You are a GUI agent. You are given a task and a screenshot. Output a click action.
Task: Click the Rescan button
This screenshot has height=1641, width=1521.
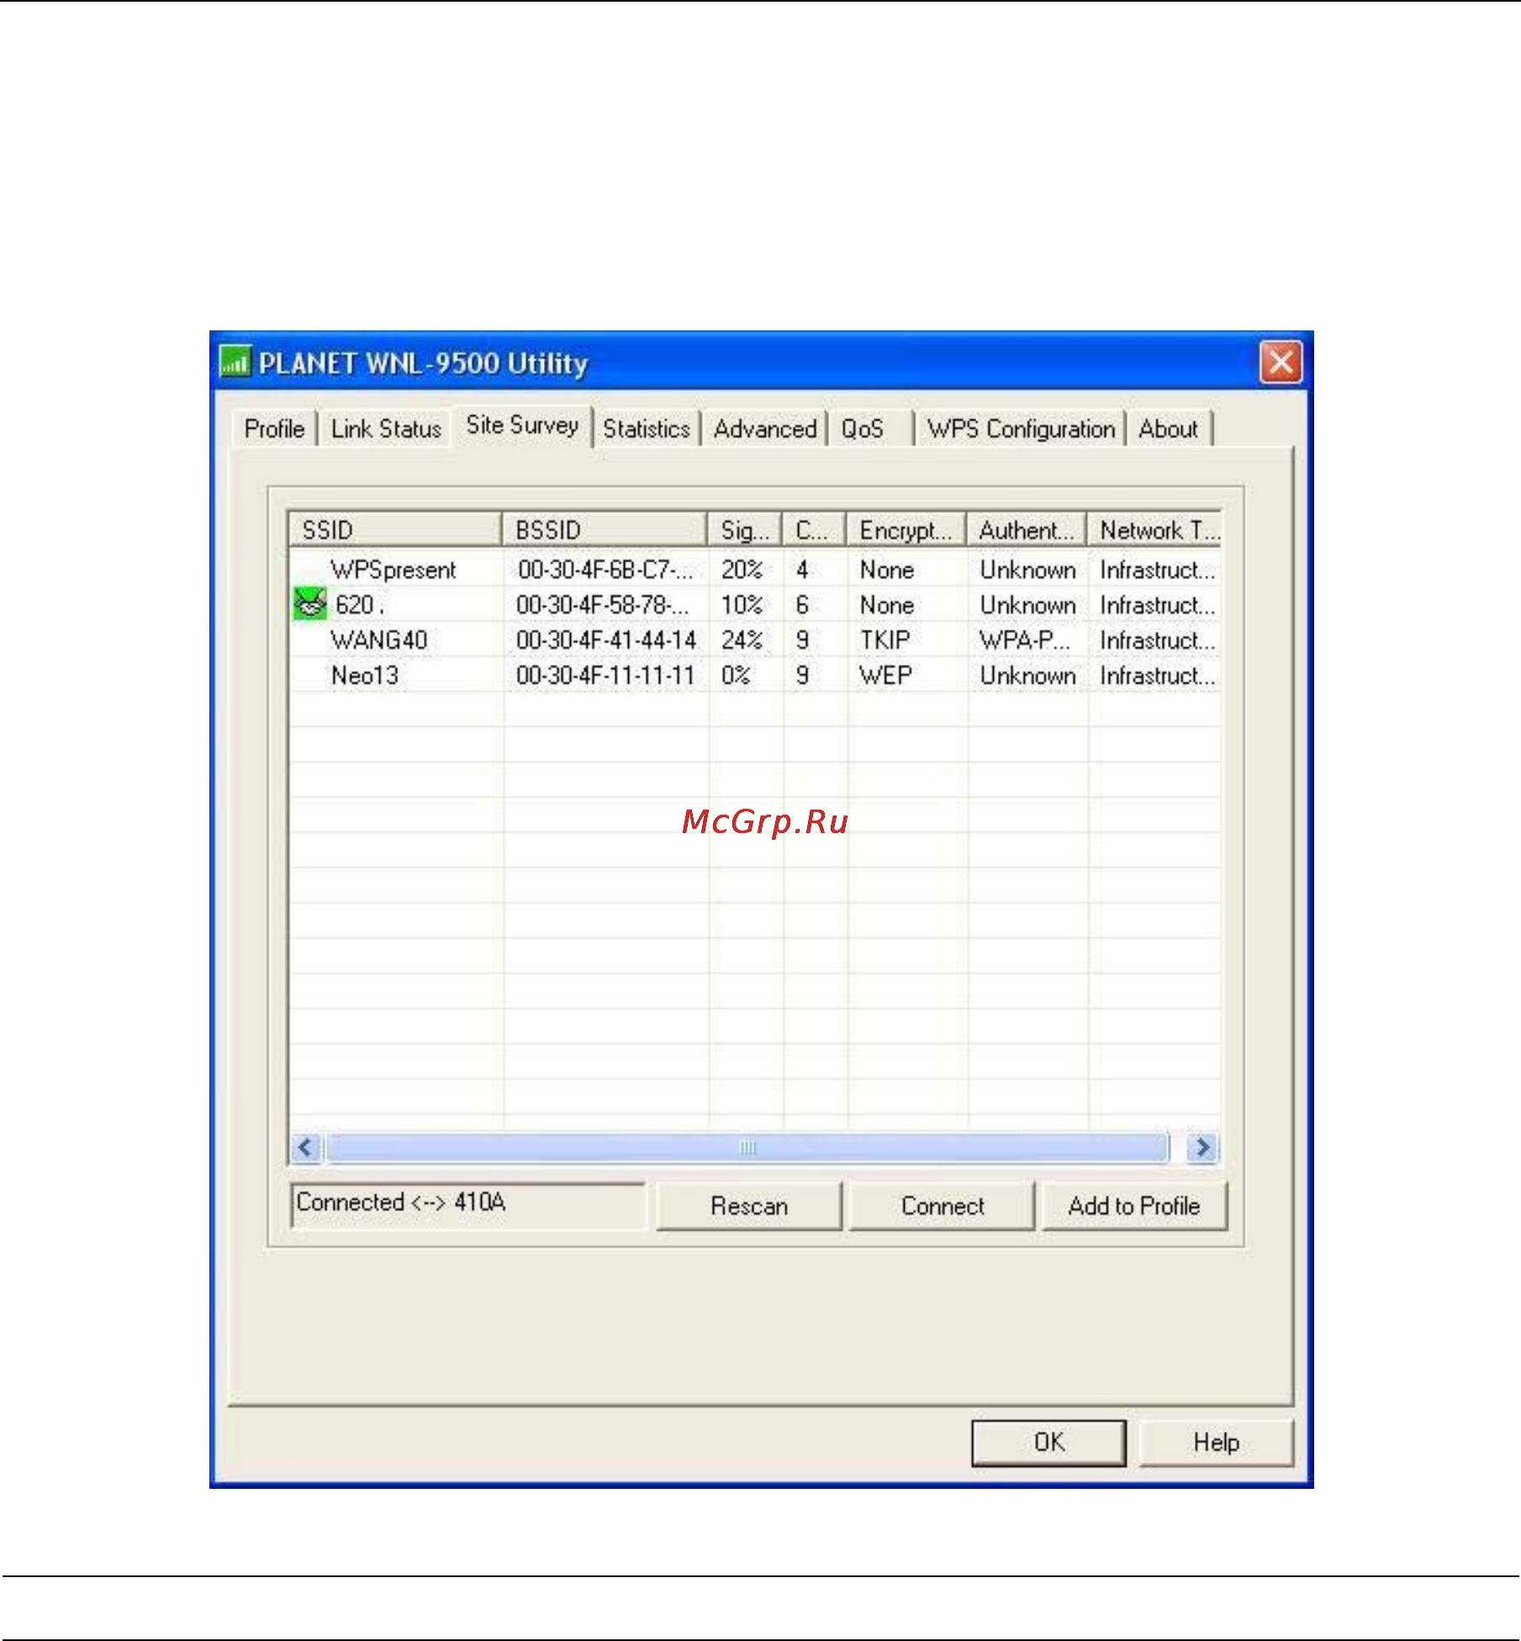pyautogui.click(x=749, y=1206)
